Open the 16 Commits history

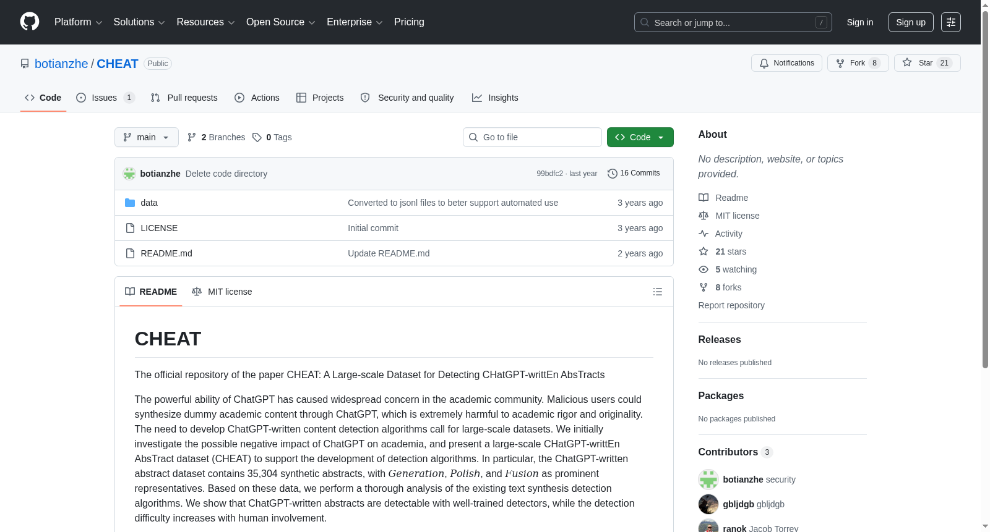[x=634, y=174]
